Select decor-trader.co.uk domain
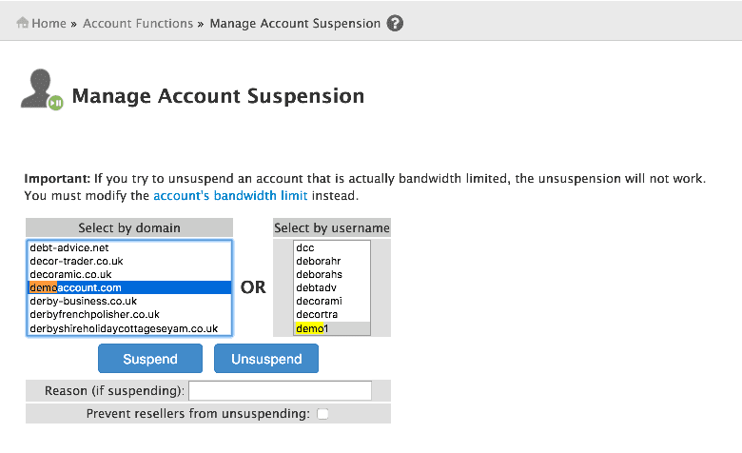 coord(76,261)
